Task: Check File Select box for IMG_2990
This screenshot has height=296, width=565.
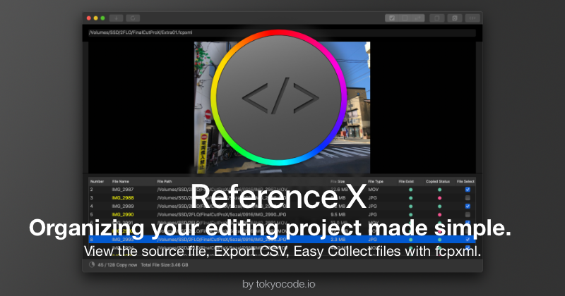Action: point(468,214)
